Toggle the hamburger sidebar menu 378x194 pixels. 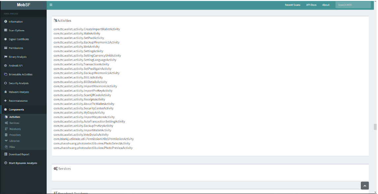51,5
